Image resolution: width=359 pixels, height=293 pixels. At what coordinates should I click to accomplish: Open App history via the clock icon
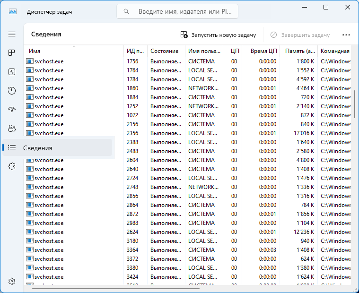coord(12,91)
